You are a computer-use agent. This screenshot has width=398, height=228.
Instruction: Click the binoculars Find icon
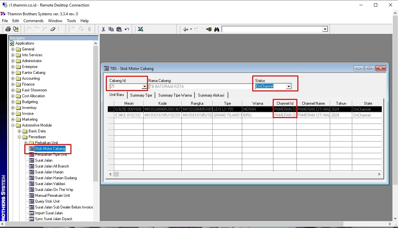click(217, 29)
